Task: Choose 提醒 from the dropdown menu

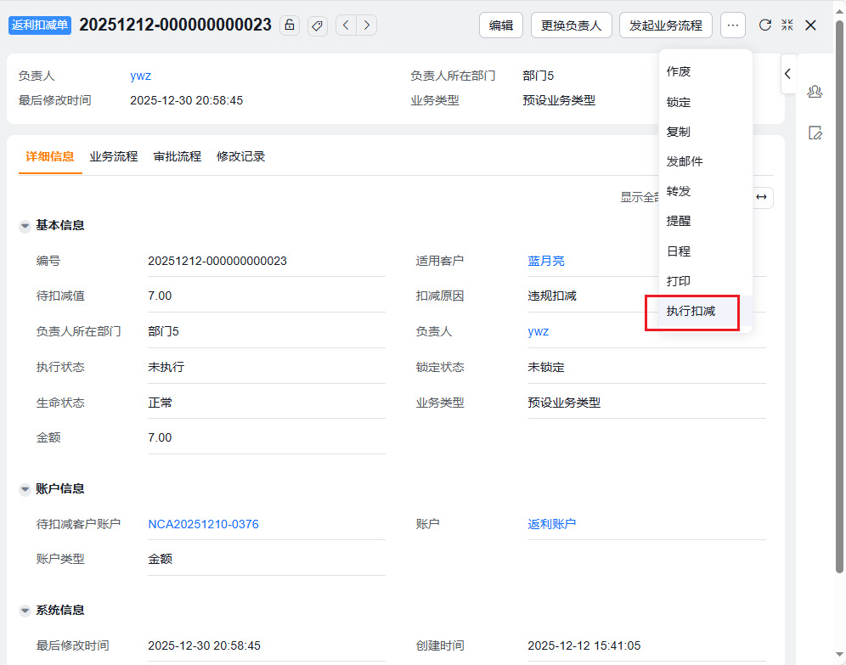Action: tap(706, 221)
